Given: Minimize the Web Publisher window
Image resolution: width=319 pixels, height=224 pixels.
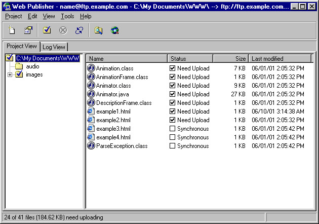Looking at the screenshot, I should (x=294, y=7).
